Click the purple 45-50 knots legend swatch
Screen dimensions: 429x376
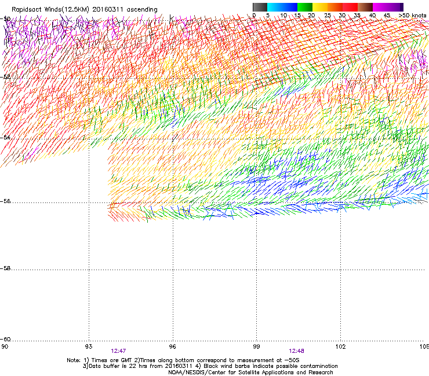[x=395, y=7]
